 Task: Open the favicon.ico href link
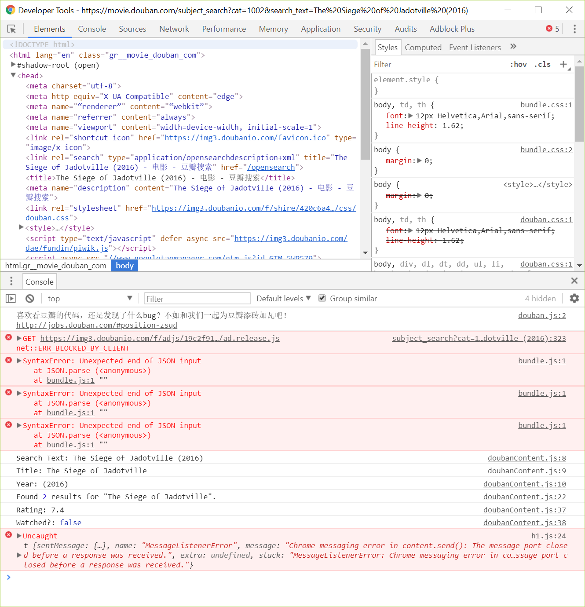pyautogui.click(x=245, y=138)
